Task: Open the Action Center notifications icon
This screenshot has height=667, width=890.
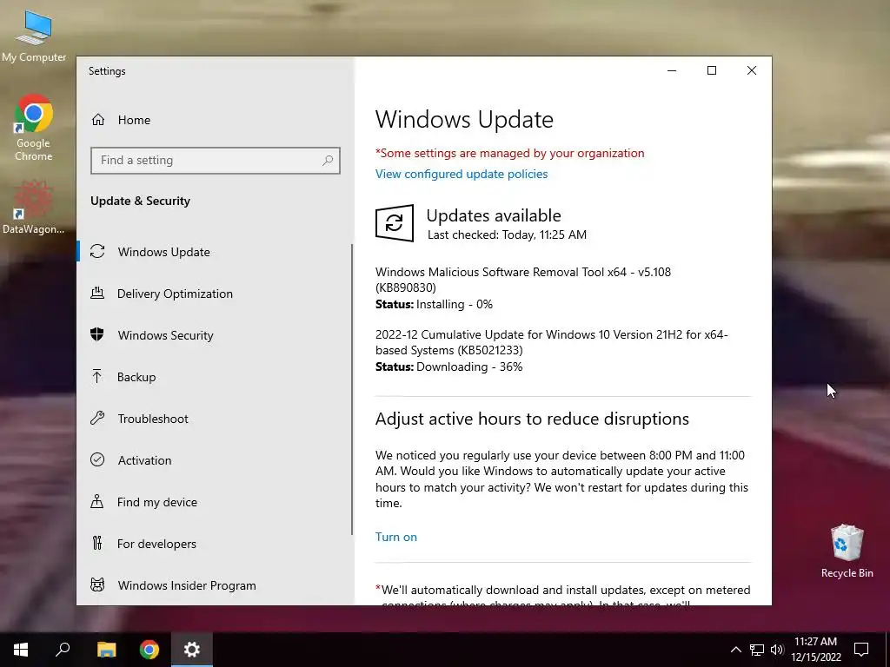Action: (x=861, y=650)
